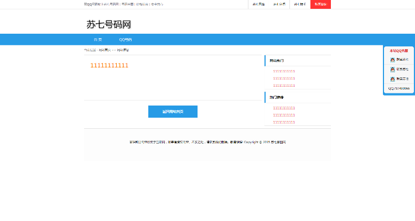The image size is (415, 221).
Task: Click the red QQ customer service panel title
Action: 399,51
